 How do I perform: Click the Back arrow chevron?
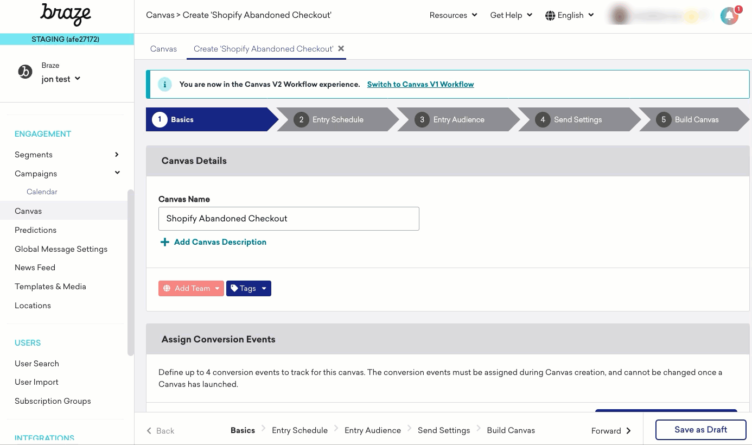coord(149,431)
